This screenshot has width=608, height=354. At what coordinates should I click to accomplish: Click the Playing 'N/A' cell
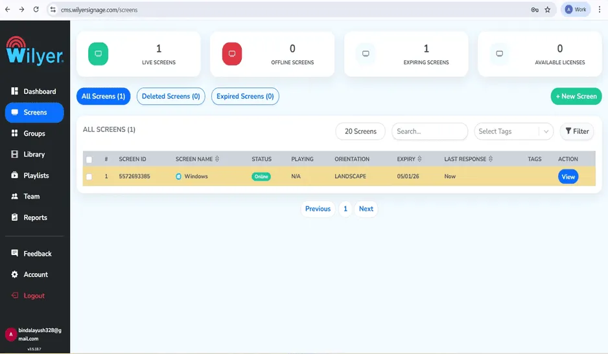tap(296, 176)
